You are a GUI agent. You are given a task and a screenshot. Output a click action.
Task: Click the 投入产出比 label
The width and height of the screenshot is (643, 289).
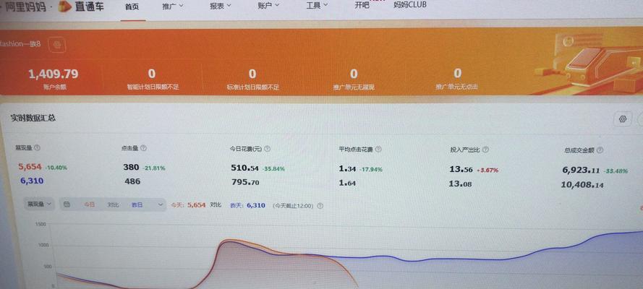pyautogui.click(x=464, y=150)
